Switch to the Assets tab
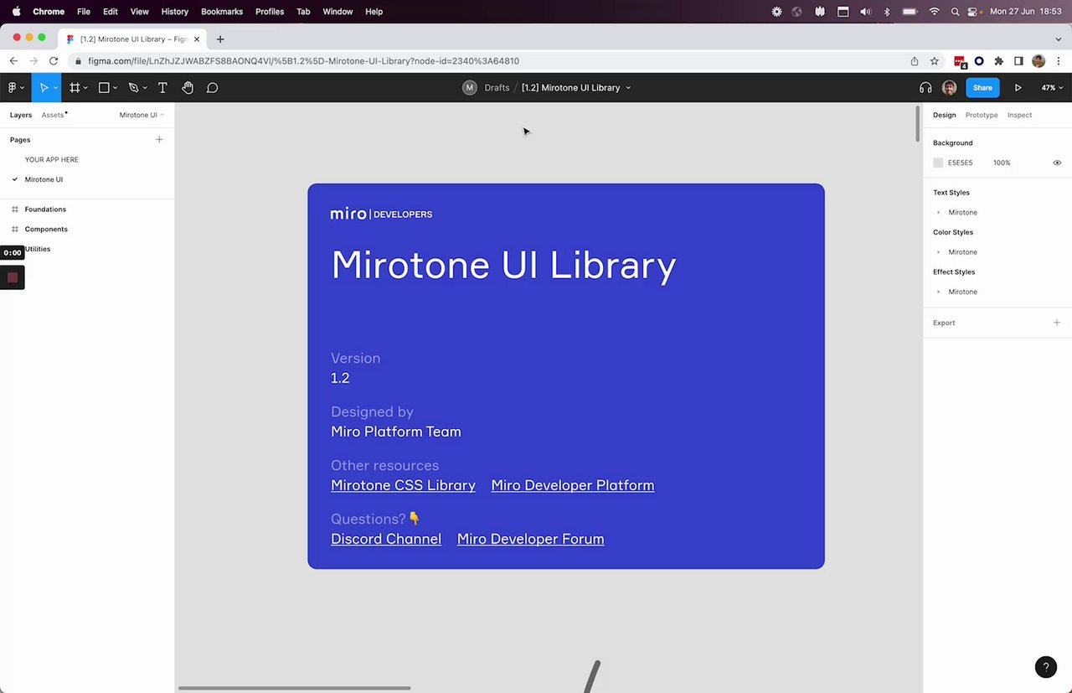The image size is (1072, 693). click(53, 115)
